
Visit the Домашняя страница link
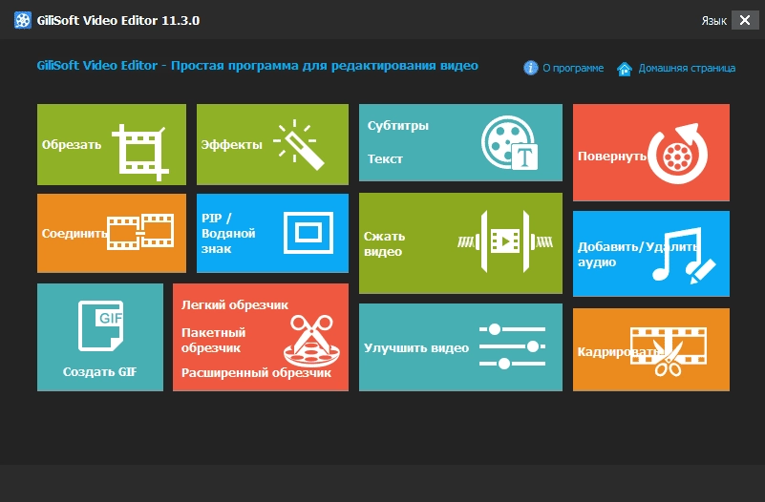point(687,68)
